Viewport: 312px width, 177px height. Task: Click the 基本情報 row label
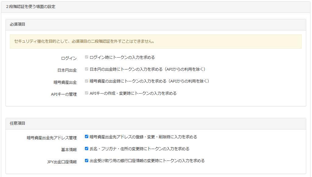pyautogui.click(x=69, y=150)
